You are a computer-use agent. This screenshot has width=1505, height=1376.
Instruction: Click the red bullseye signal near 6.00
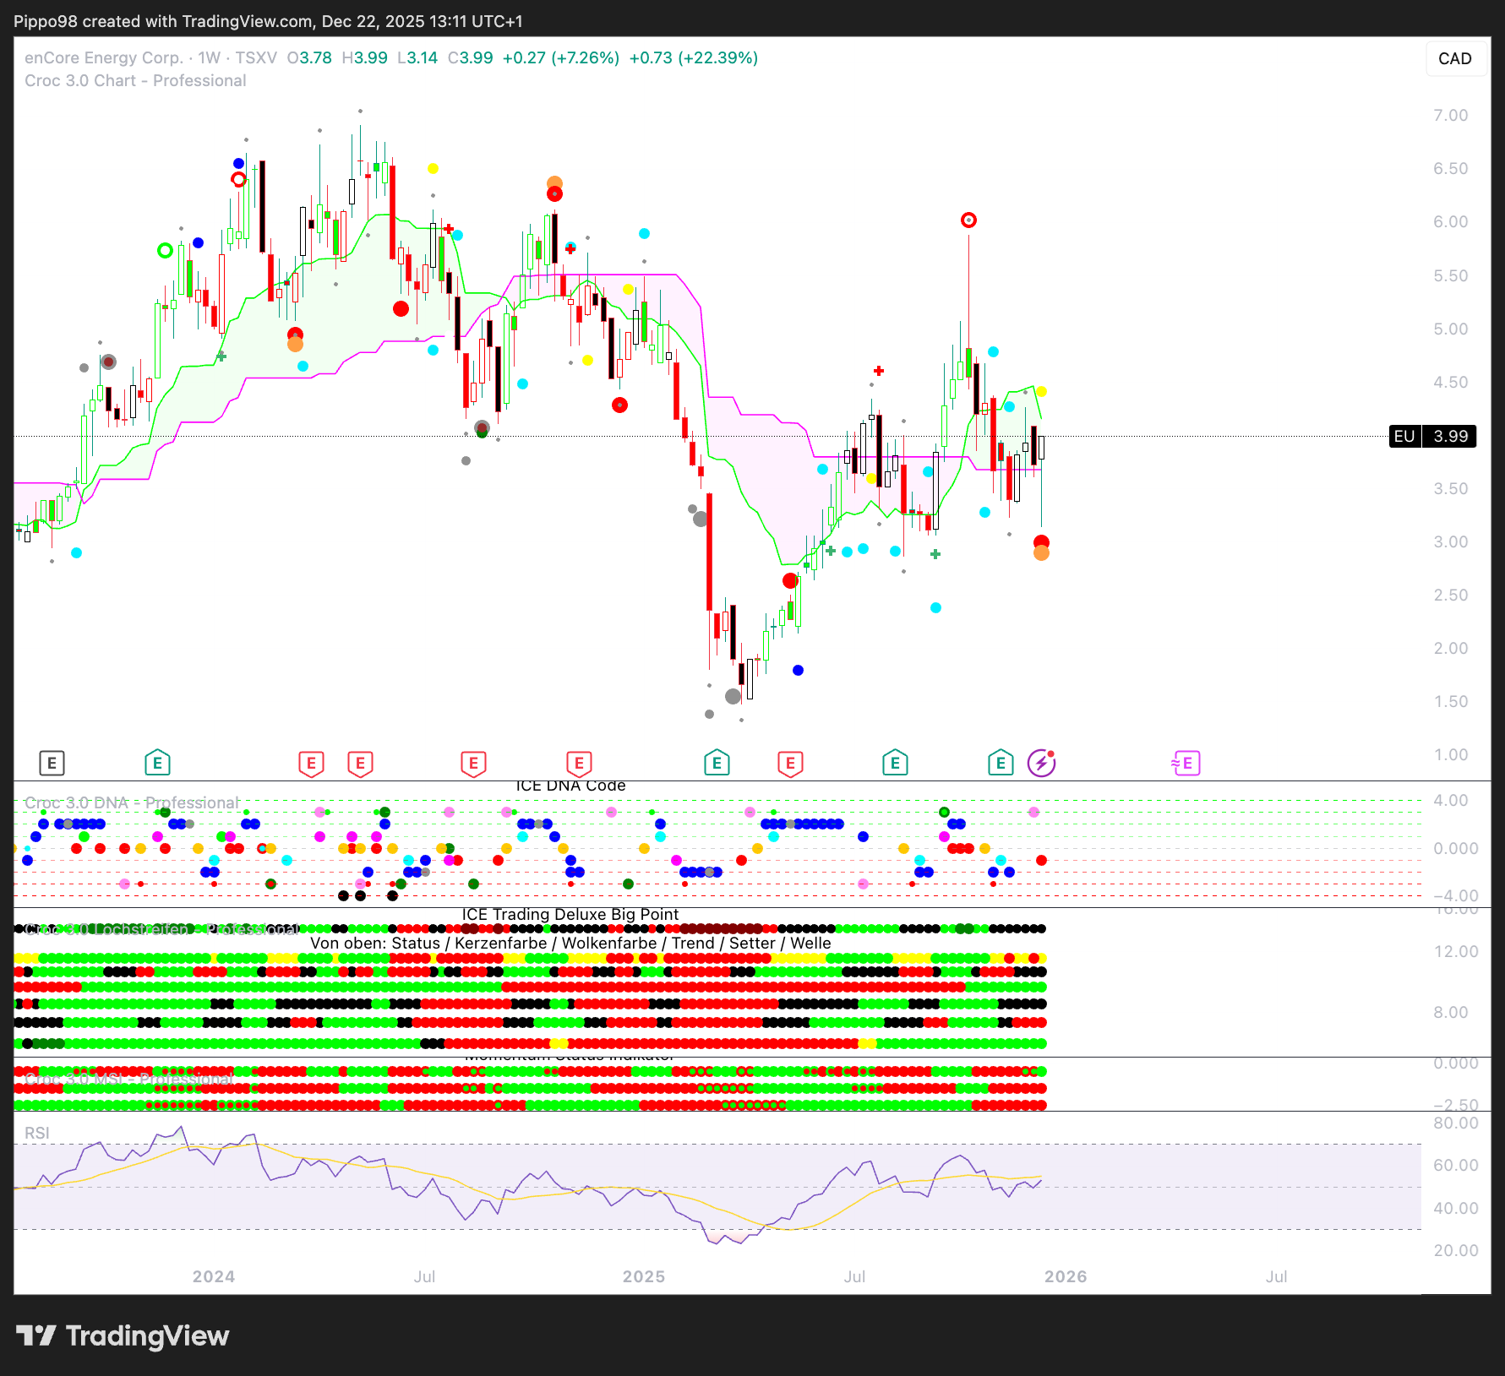968,220
